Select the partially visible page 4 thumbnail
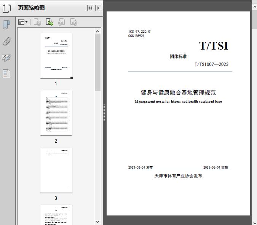Image resolution: width=257 pixels, height=225 pixels. [x=56, y=215]
